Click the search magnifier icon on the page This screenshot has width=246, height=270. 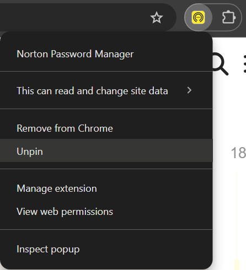220,64
